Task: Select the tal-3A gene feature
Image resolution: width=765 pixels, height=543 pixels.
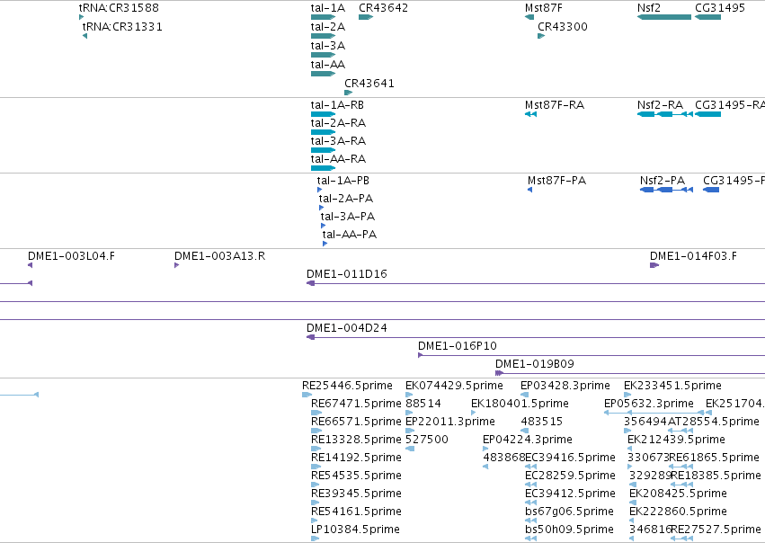Action: point(323,55)
